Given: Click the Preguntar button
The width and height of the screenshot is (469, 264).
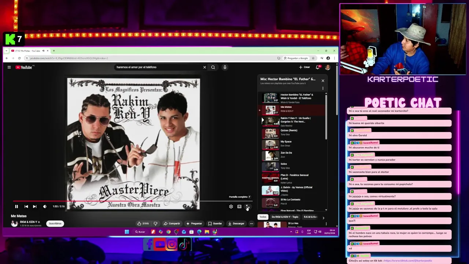Looking at the screenshot, I should pos(194,223).
